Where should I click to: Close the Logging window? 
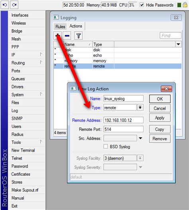pyautogui.click(x=176, y=18)
